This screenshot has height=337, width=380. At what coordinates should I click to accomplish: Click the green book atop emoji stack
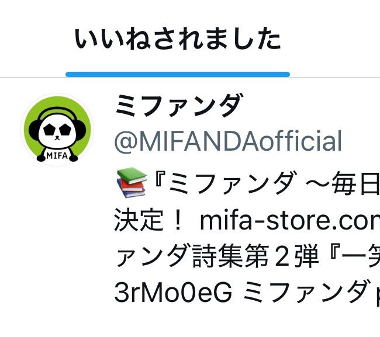click(132, 176)
